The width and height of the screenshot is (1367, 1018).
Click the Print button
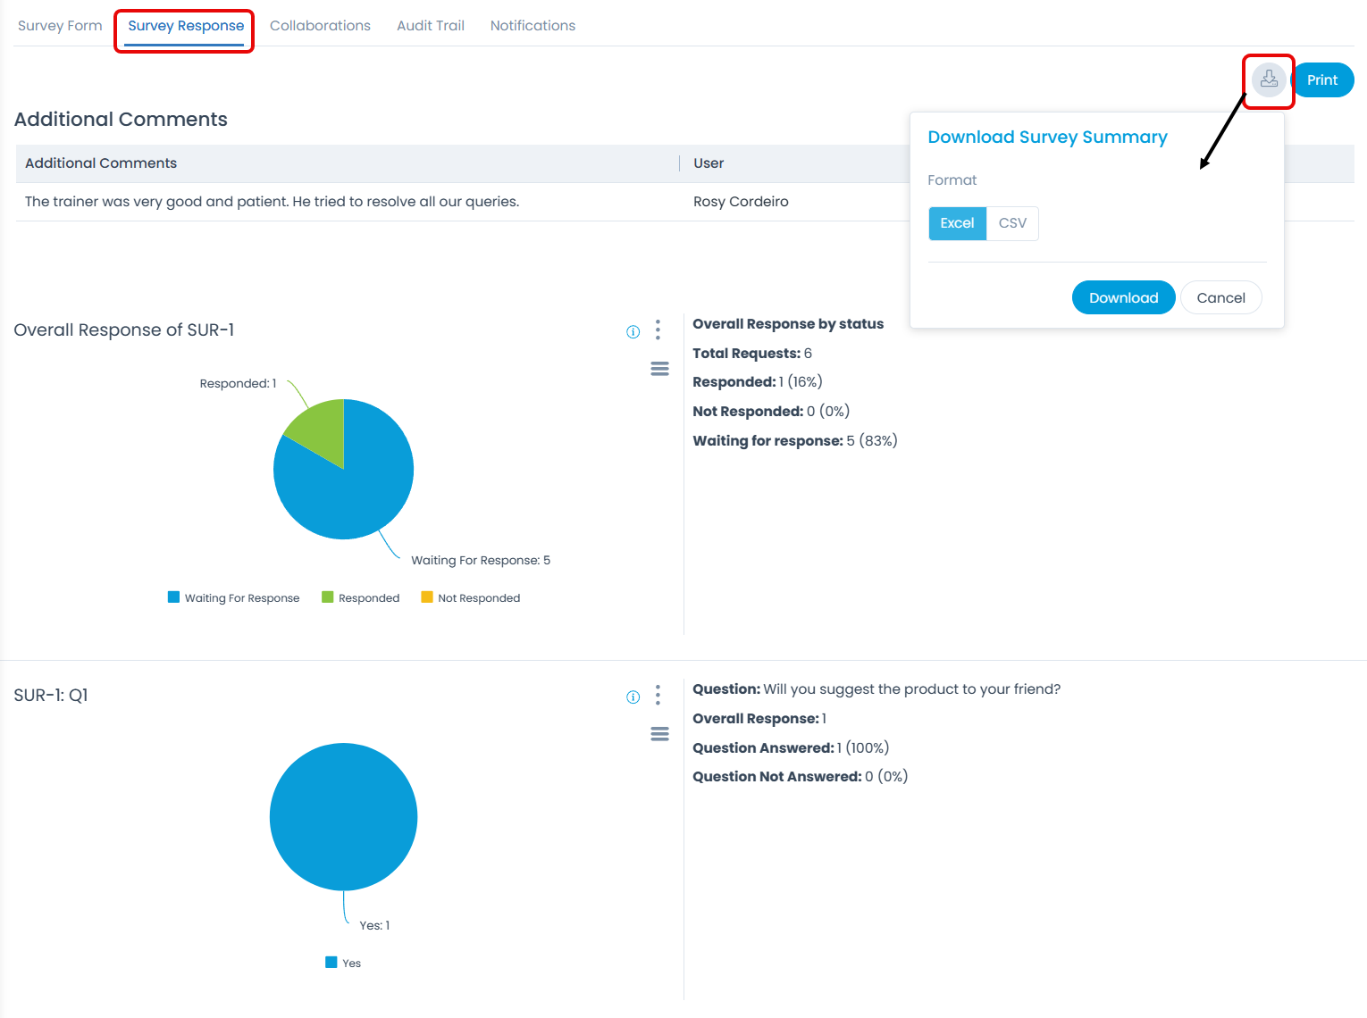coord(1322,80)
